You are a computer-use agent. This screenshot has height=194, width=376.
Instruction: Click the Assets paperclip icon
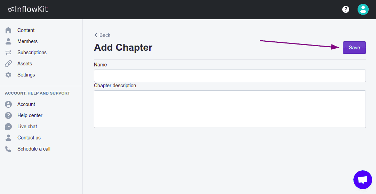8,64
